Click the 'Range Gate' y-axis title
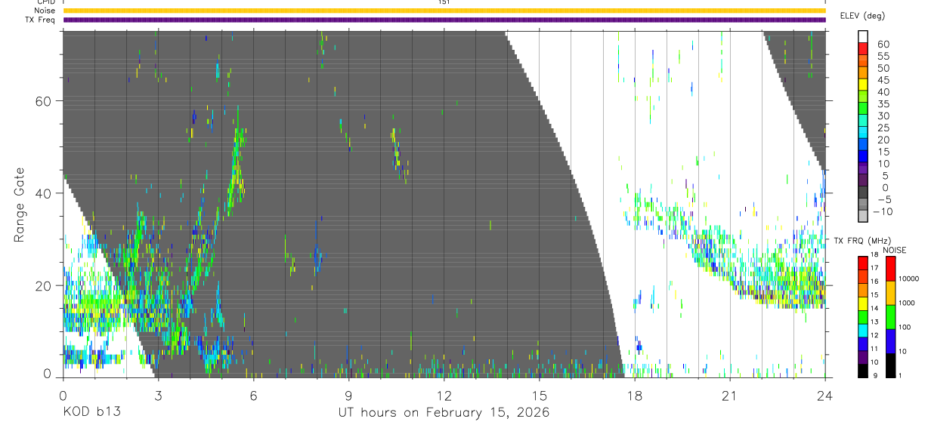 point(20,205)
